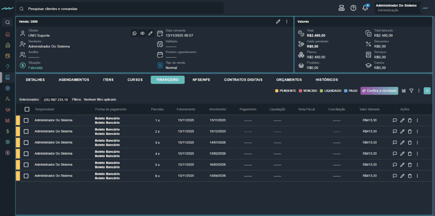
Task: Open comment icon on 5 x installment
Action: pos(395,165)
